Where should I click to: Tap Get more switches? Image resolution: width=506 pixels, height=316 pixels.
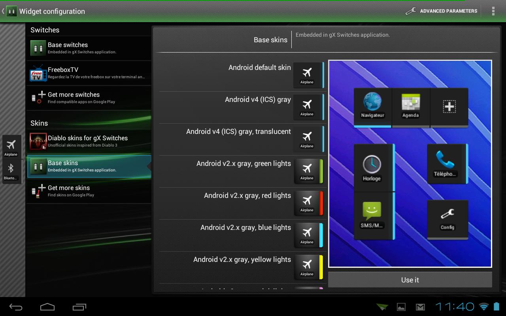coord(89,98)
